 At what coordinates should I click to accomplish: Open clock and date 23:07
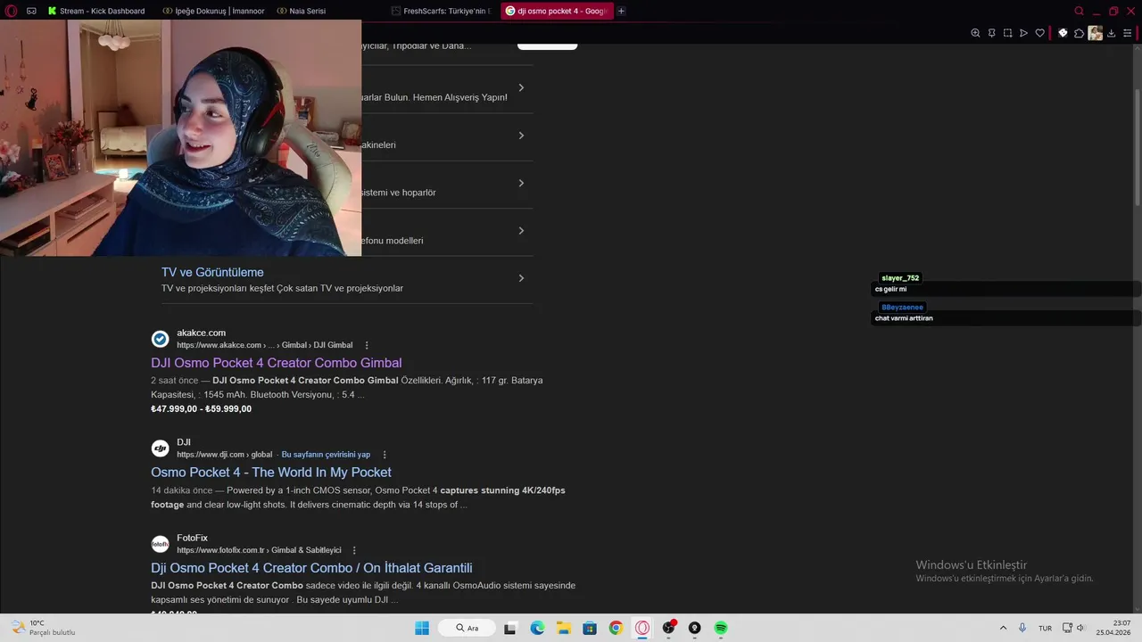point(1115,628)
